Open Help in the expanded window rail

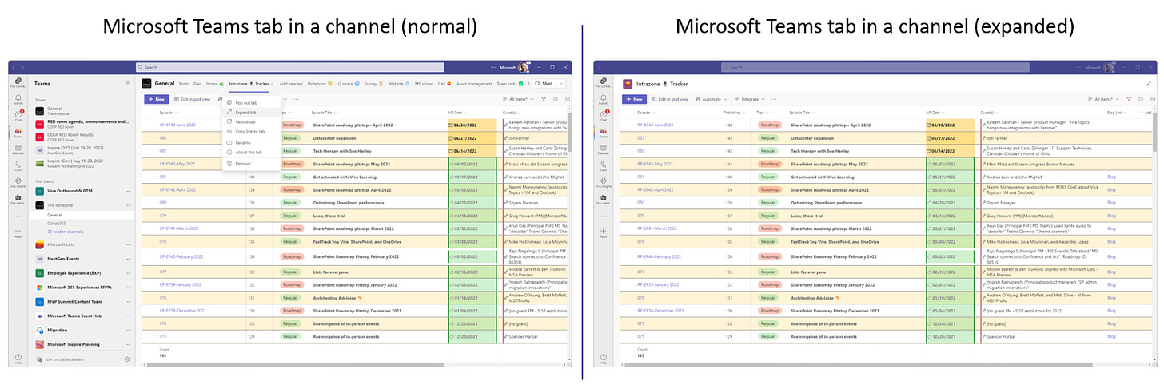click(x=603, y=359)
